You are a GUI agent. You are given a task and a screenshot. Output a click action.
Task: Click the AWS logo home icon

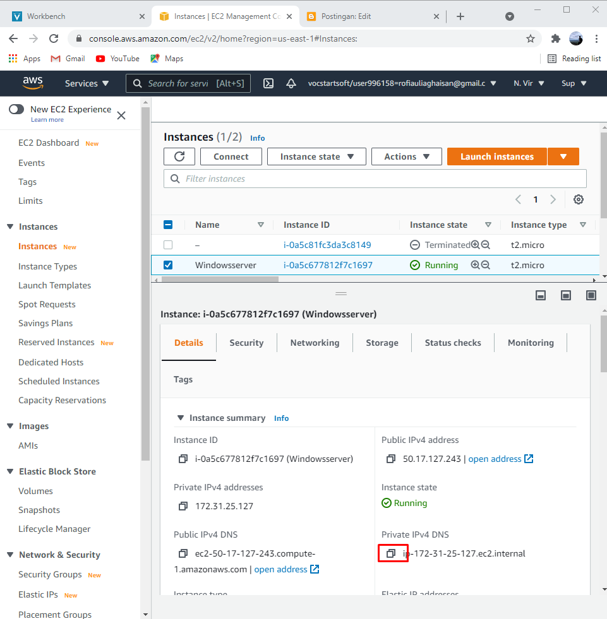(33, 83)
